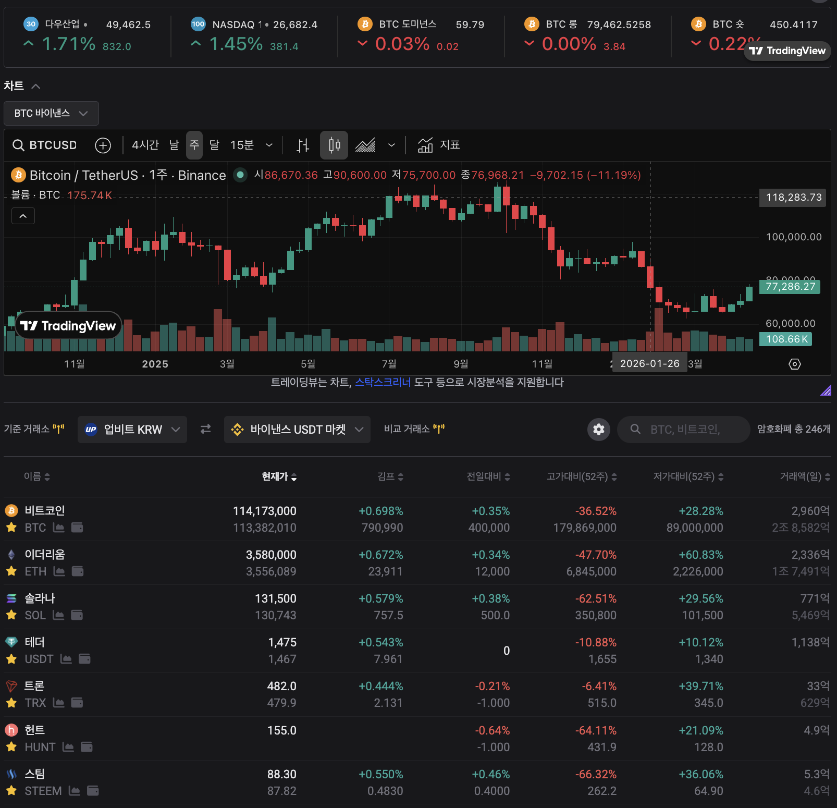837x808 pixels.
Task: Open the SOL wallet icon
Action: (x=77, y=615)
